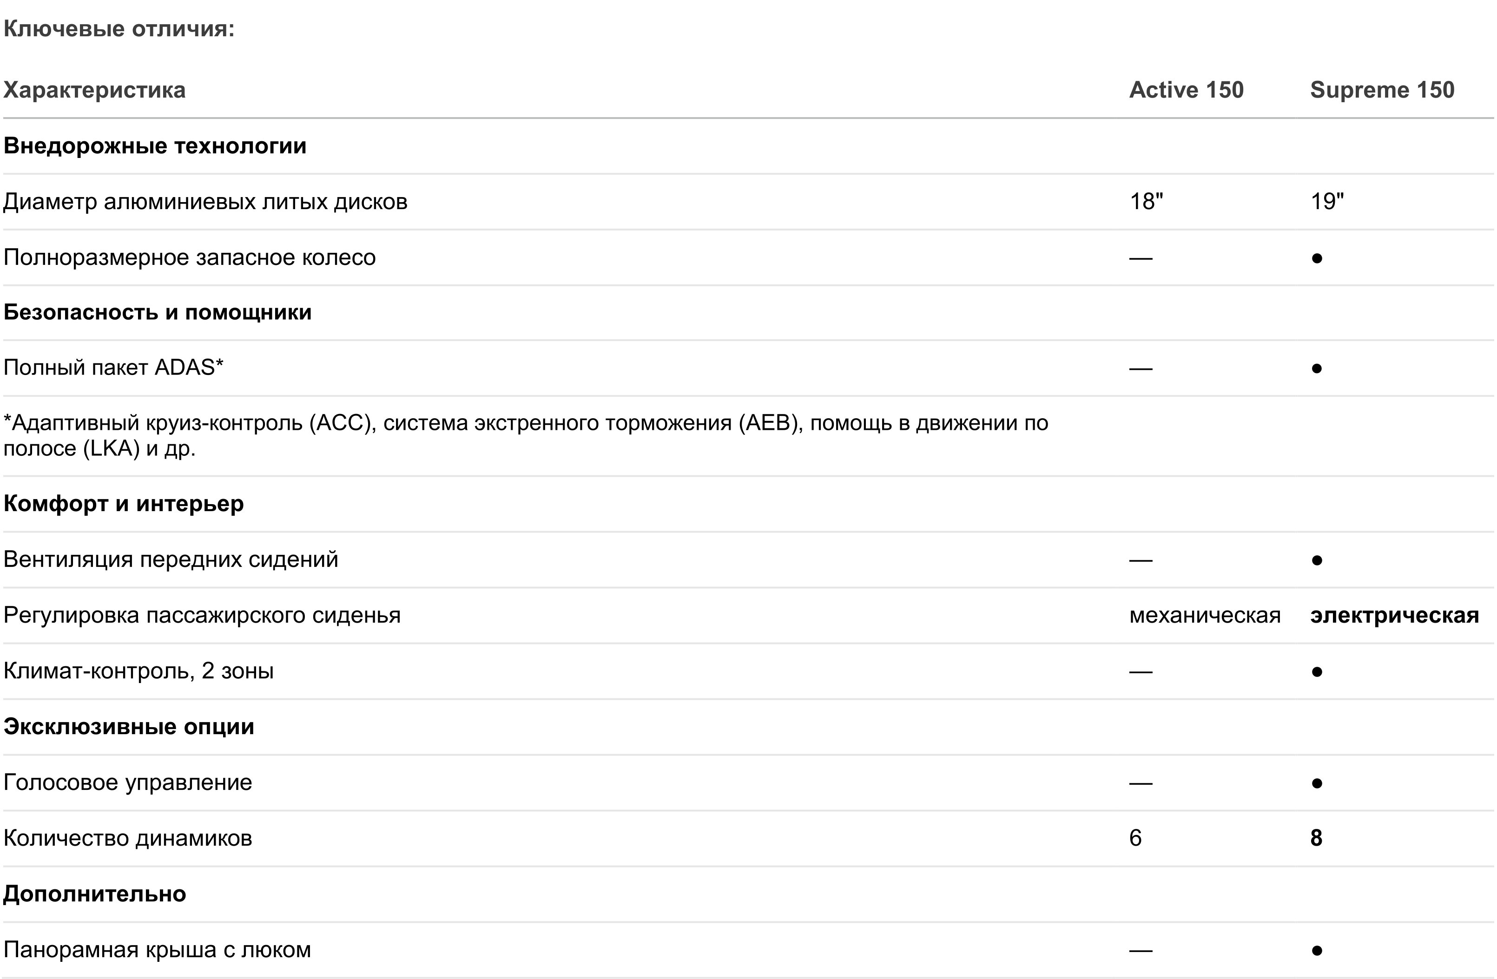Screen dimensions: 1497x979
Task: Click the 18" wheel diameter value
Action: (x=1146, y=202)
